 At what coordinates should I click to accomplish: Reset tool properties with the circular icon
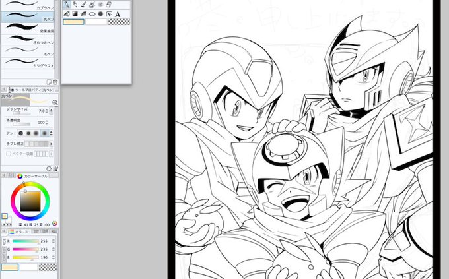tap(49, 169)
